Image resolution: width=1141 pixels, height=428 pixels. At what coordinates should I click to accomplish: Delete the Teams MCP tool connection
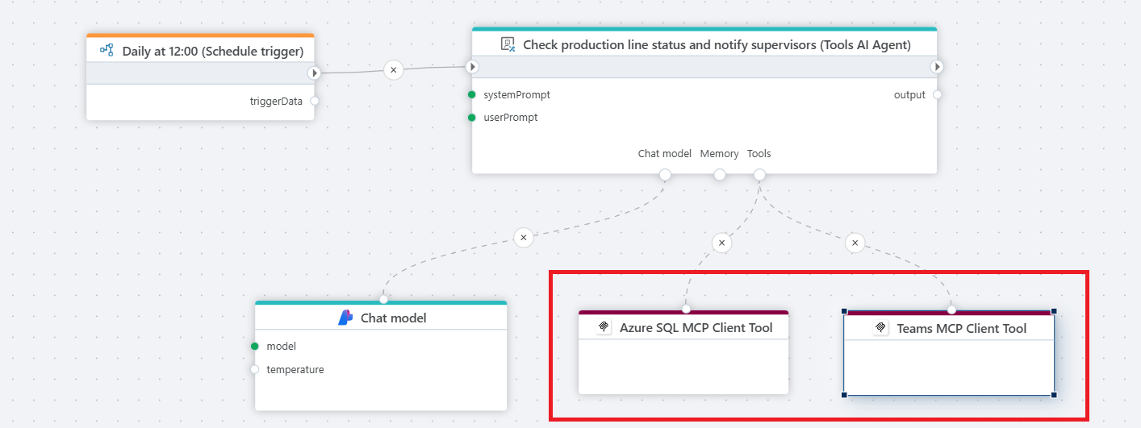tap(855, 242)
